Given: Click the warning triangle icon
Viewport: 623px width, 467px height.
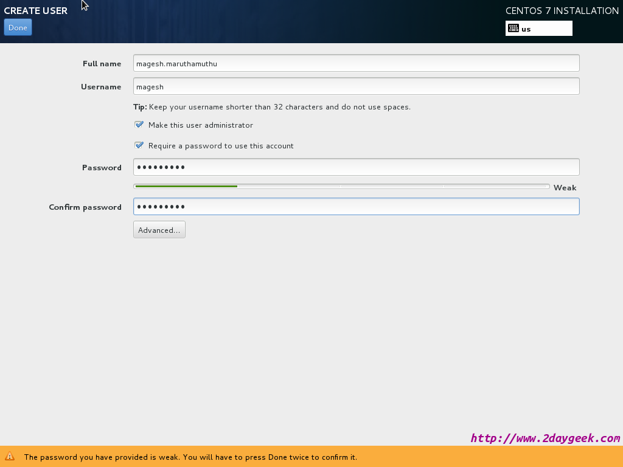Looking at the screenshot, I should (10, 456).
